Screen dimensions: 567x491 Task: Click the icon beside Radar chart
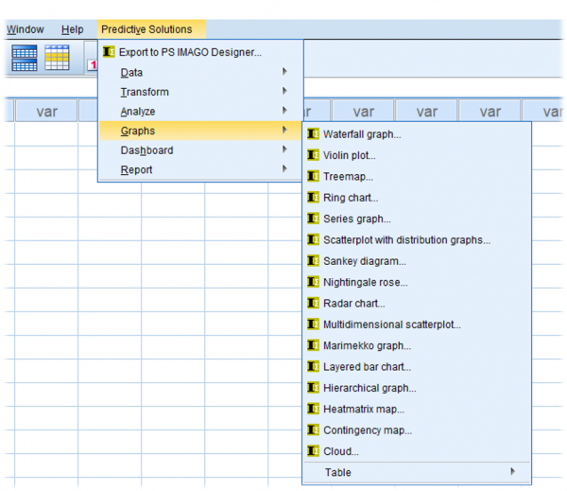314,304
